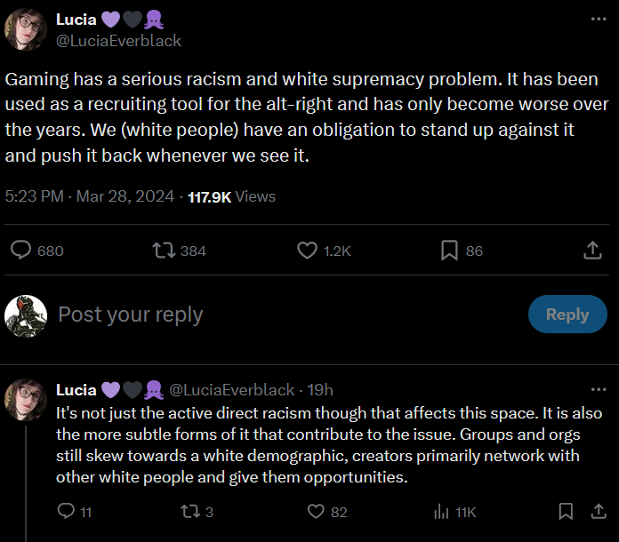Open the more options menu on main tweet
The width and height of the screenshot is (619, 542).
(599, 19)
